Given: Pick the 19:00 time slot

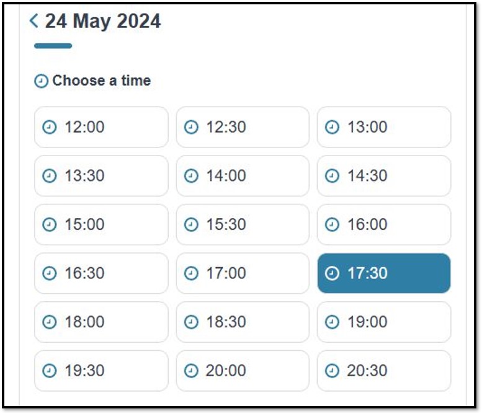Looking at the screenshot, I should (384, 322).
